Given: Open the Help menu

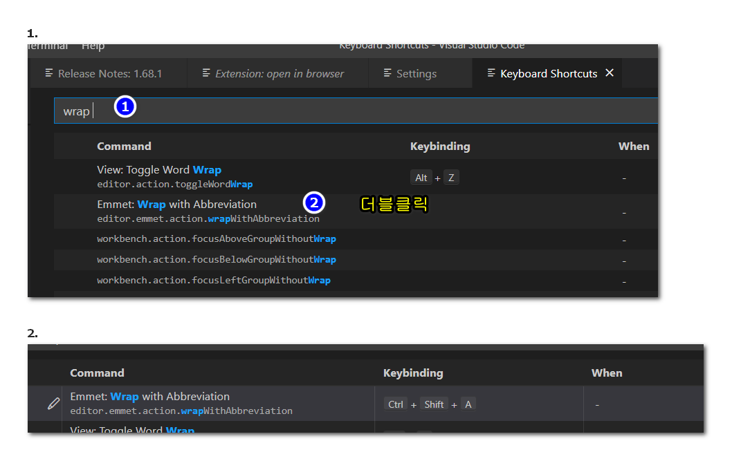Looking at the screenshot, I should point(93,46).
